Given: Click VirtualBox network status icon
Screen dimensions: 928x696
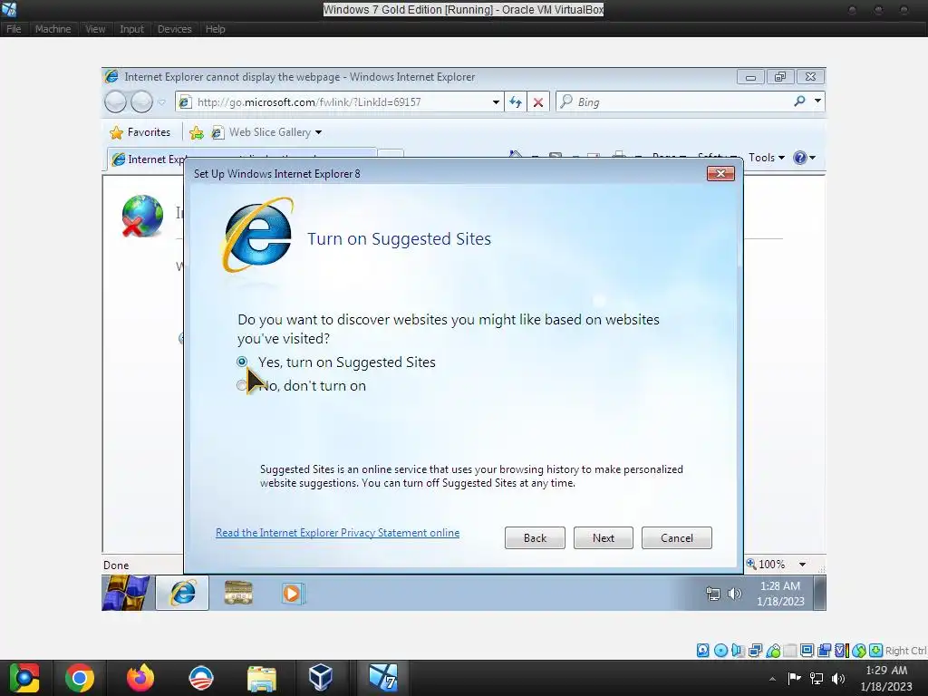Looking at the screenshot, I should pyautogui.click(x=755, y=651).
